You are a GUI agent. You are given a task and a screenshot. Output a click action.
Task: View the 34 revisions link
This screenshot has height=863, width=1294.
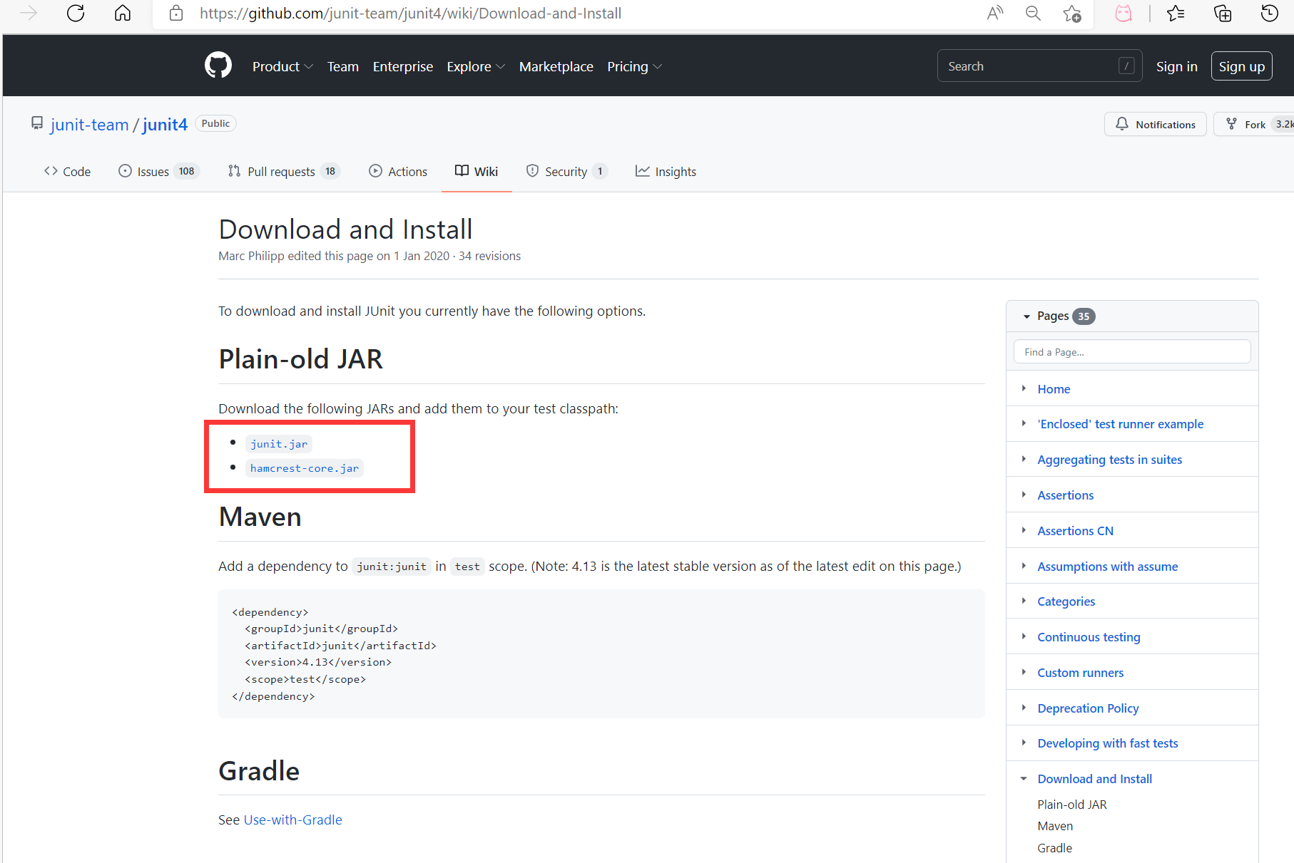click(x=489, y=256)
